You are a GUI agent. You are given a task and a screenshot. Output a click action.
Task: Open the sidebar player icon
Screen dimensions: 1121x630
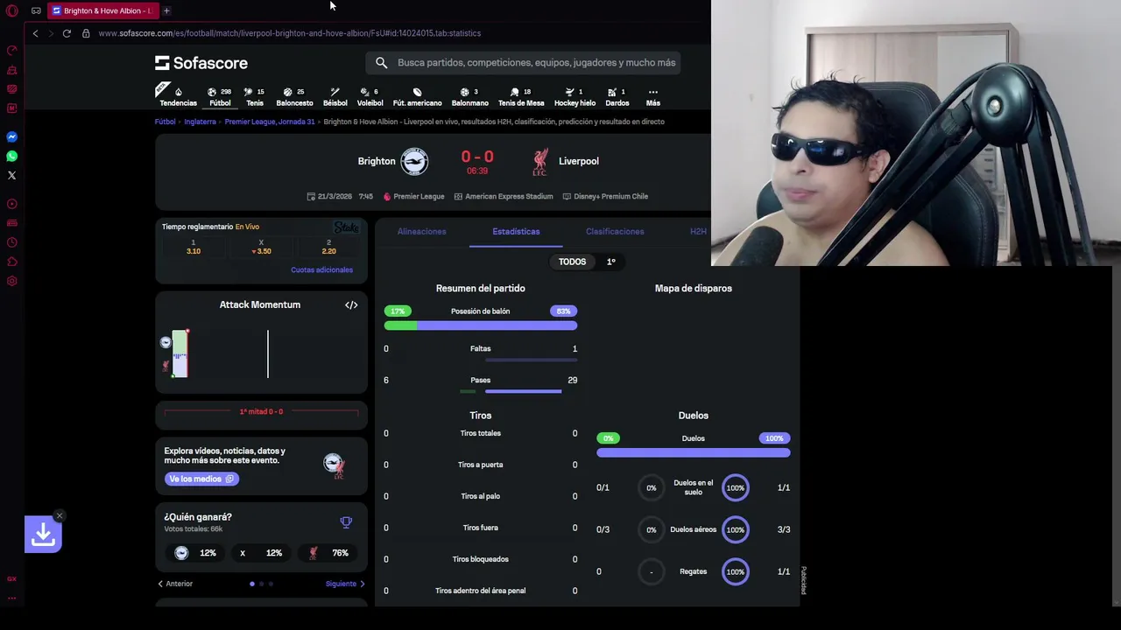(12, 204)
